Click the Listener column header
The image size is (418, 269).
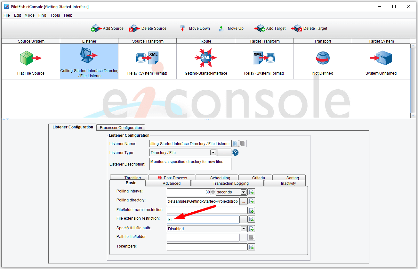[x=89, y=41]
